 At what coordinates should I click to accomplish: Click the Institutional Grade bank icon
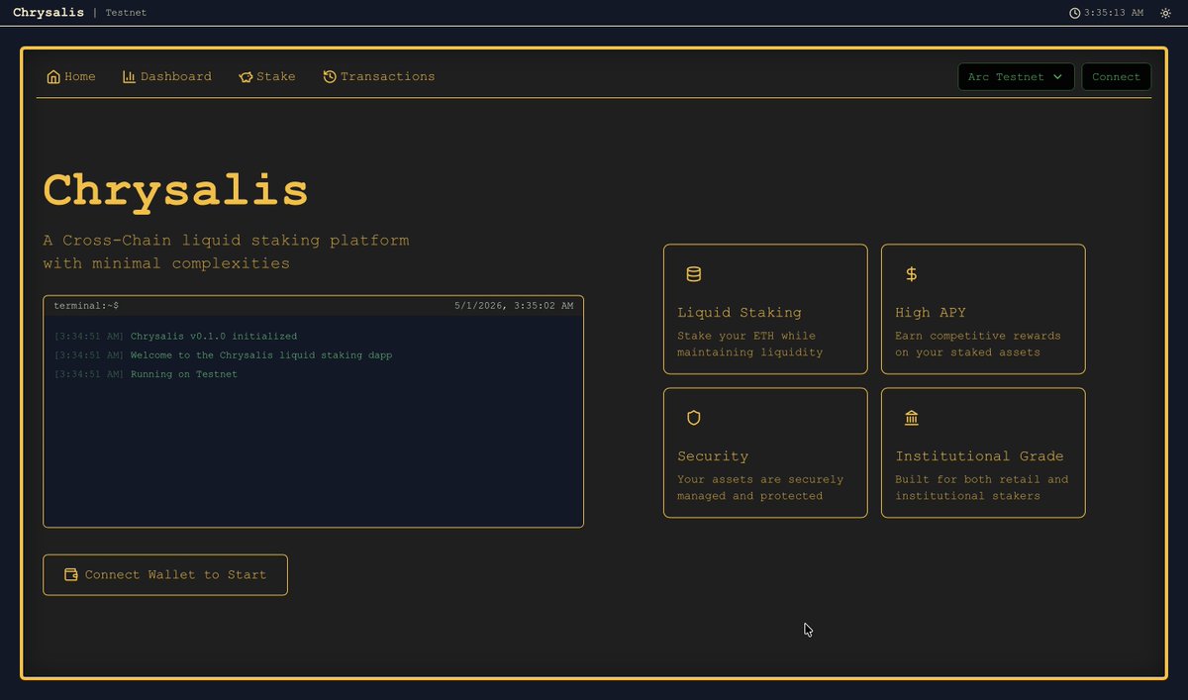click(912, 418)
